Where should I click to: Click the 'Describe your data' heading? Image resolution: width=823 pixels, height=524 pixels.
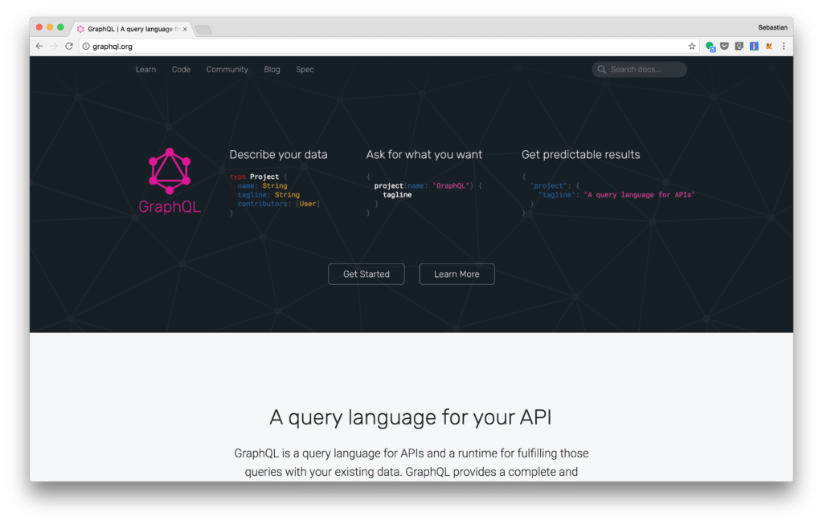(278, 155)
